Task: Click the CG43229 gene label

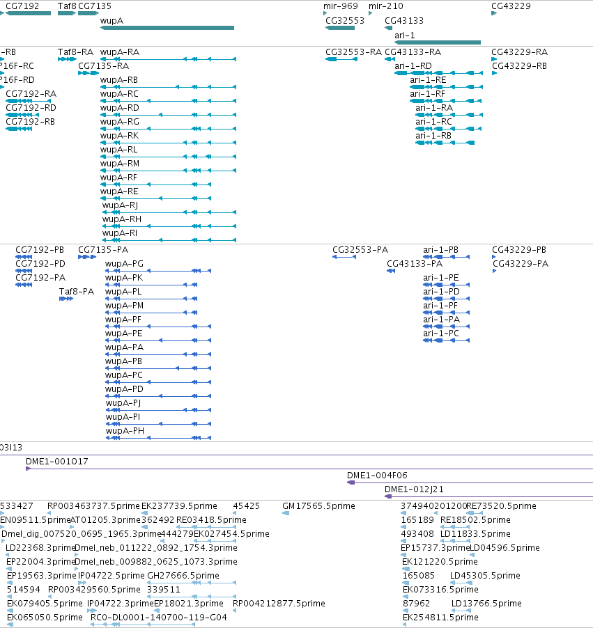Action: 511,6
